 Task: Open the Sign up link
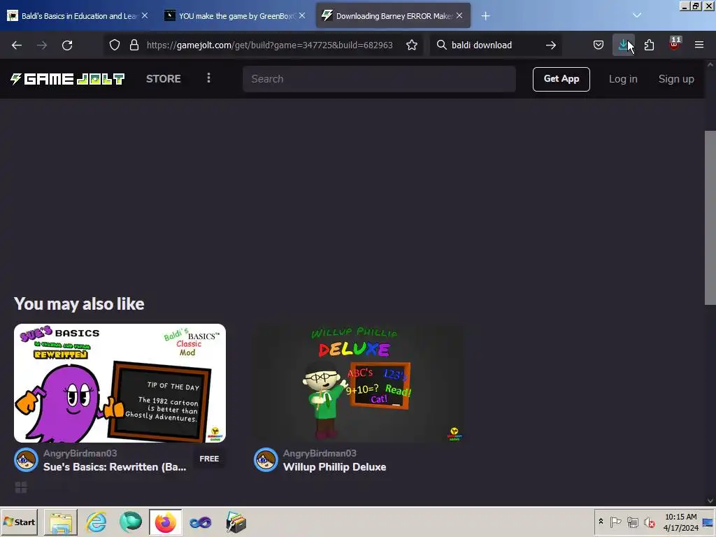tap(676, 79)
